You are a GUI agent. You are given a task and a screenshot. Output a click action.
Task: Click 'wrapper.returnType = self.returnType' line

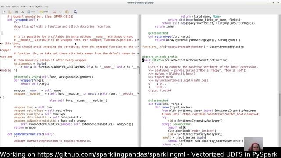43,111
